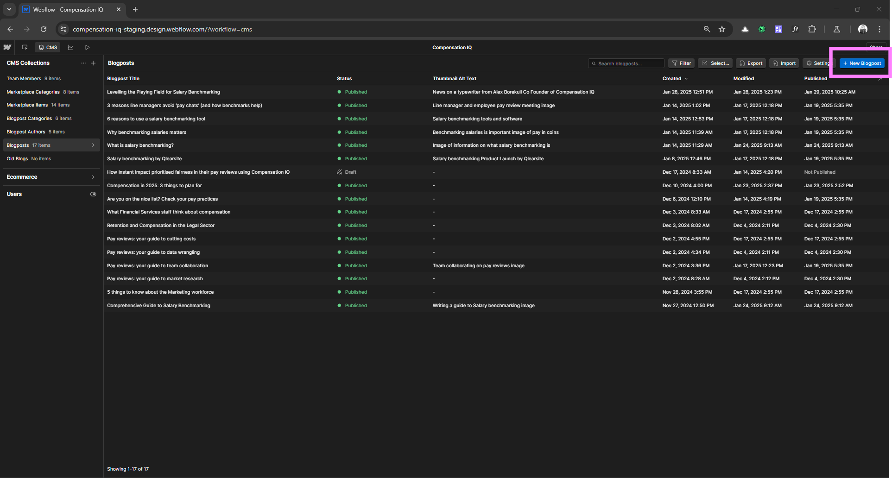The image size is (892, 478).
Task: Open 'Are you on the nice list?' post
Action: [162, 199]
